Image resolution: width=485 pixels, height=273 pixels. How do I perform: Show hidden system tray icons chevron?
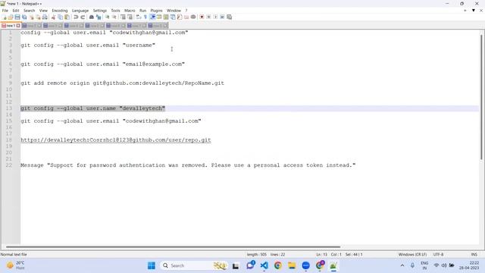click(402, 265)
